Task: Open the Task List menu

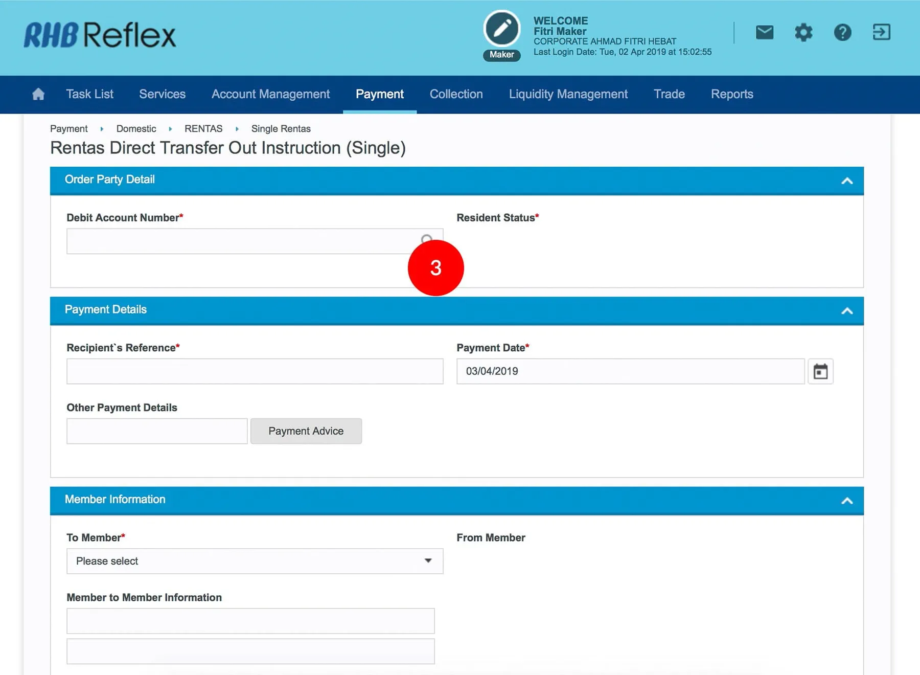Action: point(89,94)
